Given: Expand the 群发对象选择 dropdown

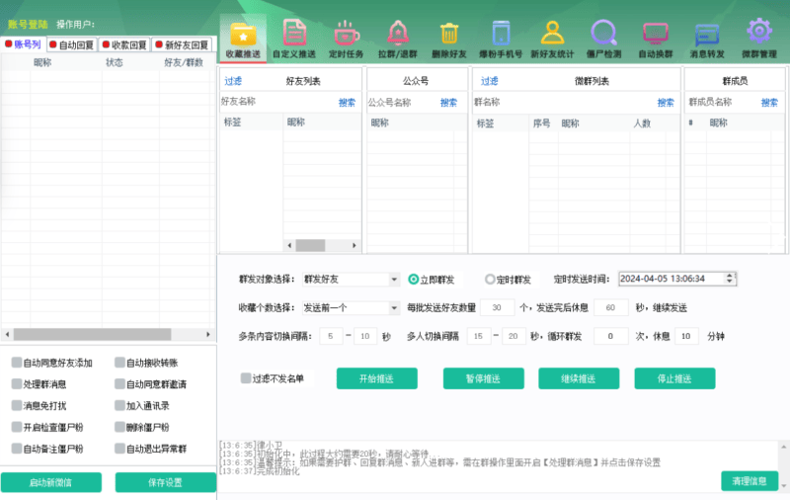Looking at the screenshot, I should tap(393, 280).
